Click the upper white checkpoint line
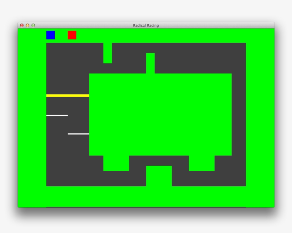292x233 pixels. [57, 115]
